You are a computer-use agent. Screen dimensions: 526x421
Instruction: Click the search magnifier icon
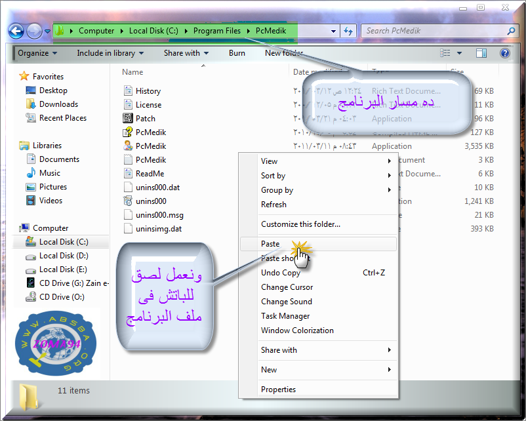pyautogui.click(x=511, y=31)
